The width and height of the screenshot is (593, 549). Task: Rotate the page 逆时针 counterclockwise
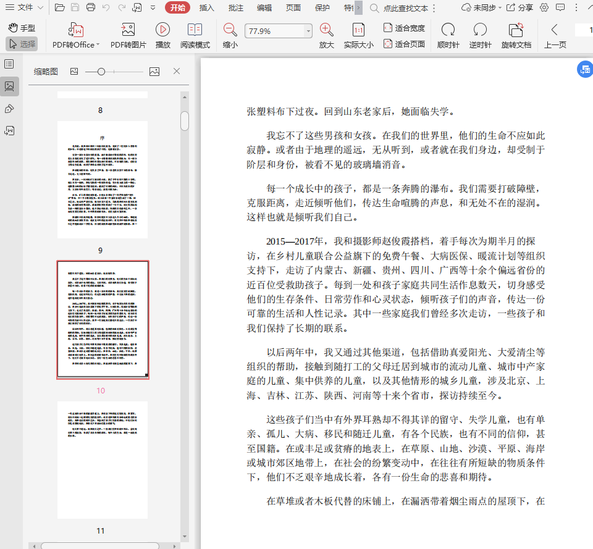click(x=481, y=36)
